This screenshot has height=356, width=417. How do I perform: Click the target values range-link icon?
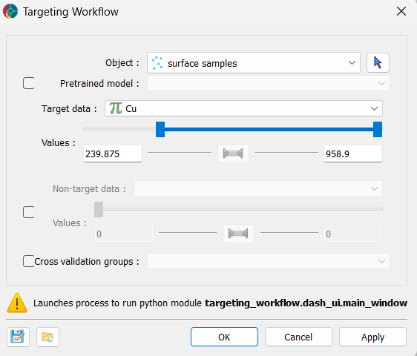pos(233,154)
